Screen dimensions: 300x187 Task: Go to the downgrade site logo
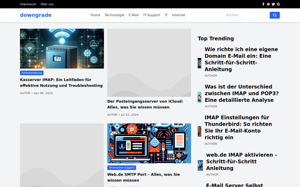click(x=36, y=15)
